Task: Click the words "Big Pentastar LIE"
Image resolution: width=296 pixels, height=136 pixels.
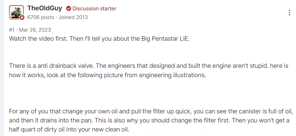Action: [x=165, y=39]
